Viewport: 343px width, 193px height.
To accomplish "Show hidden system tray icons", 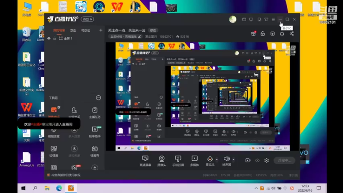I will click(256, 188).
